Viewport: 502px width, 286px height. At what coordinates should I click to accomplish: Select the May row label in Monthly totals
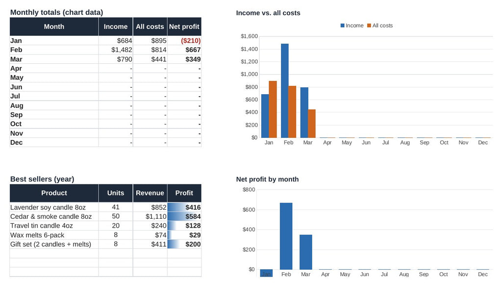54,78
